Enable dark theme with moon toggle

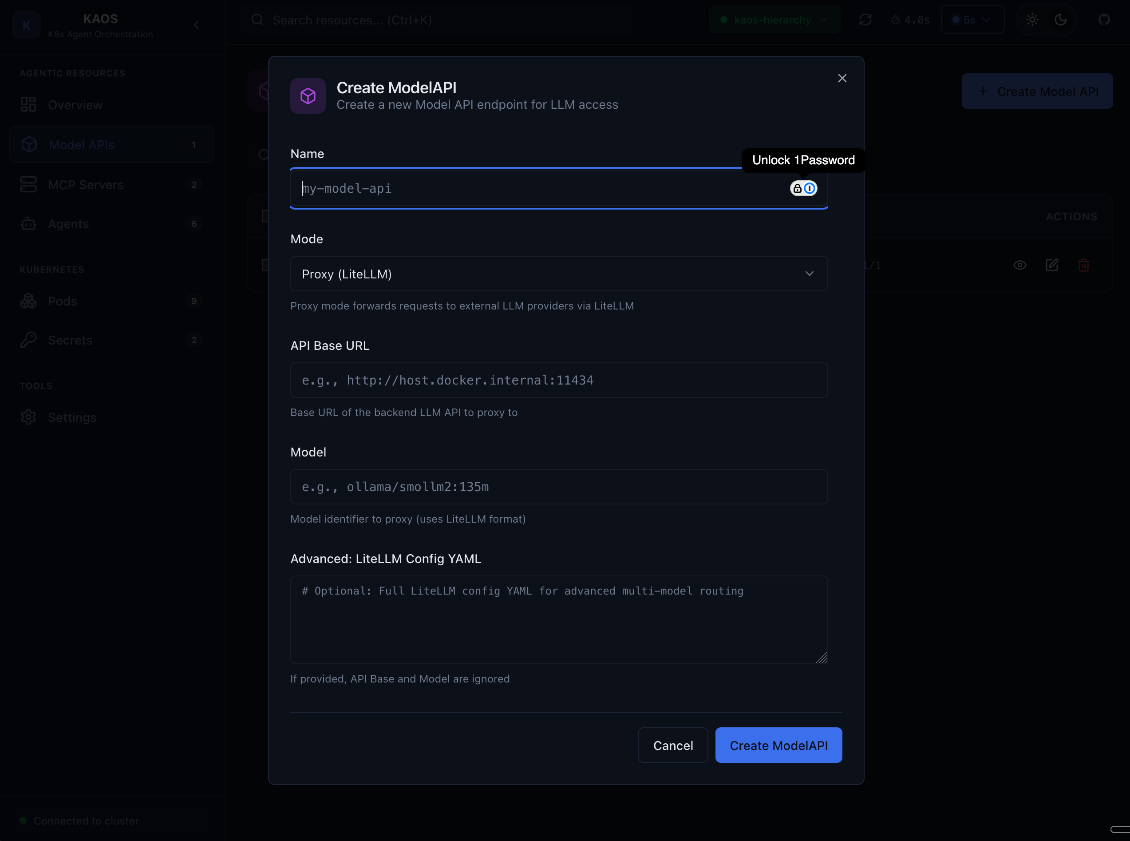coord(1061,20)
